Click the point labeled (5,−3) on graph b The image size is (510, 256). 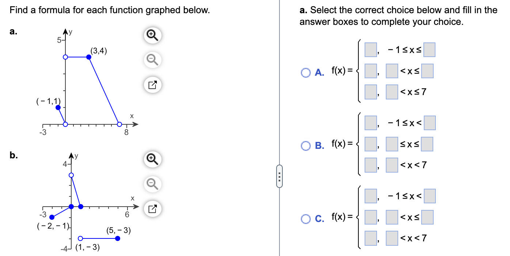pyautogui.click(x=118, y=238)
